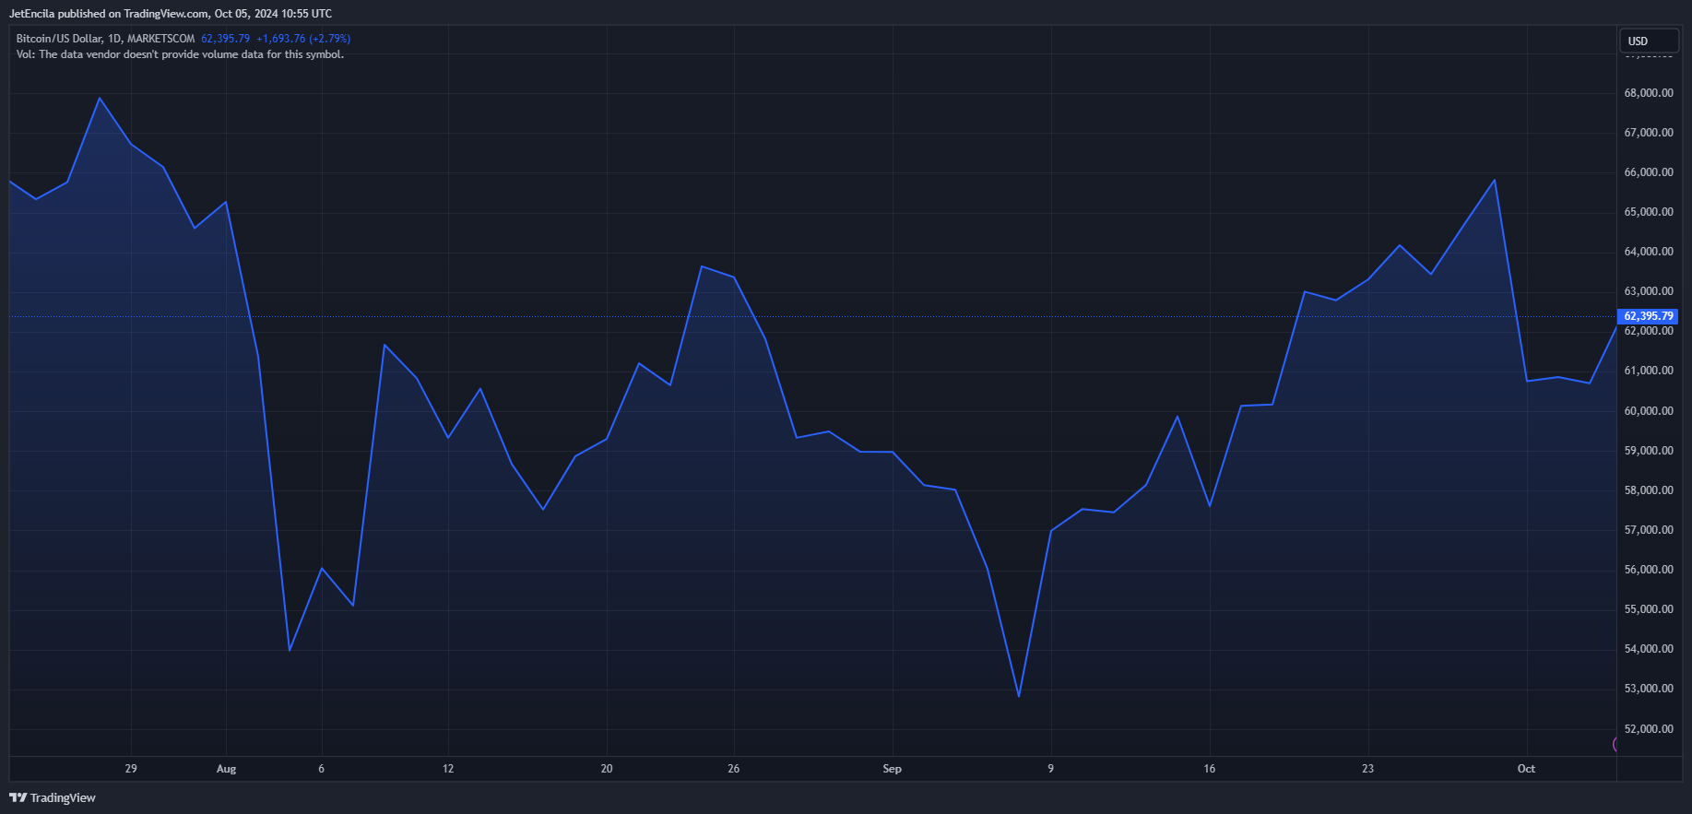
Task: Open the USD currency selector
Action: click(1648, 41)
